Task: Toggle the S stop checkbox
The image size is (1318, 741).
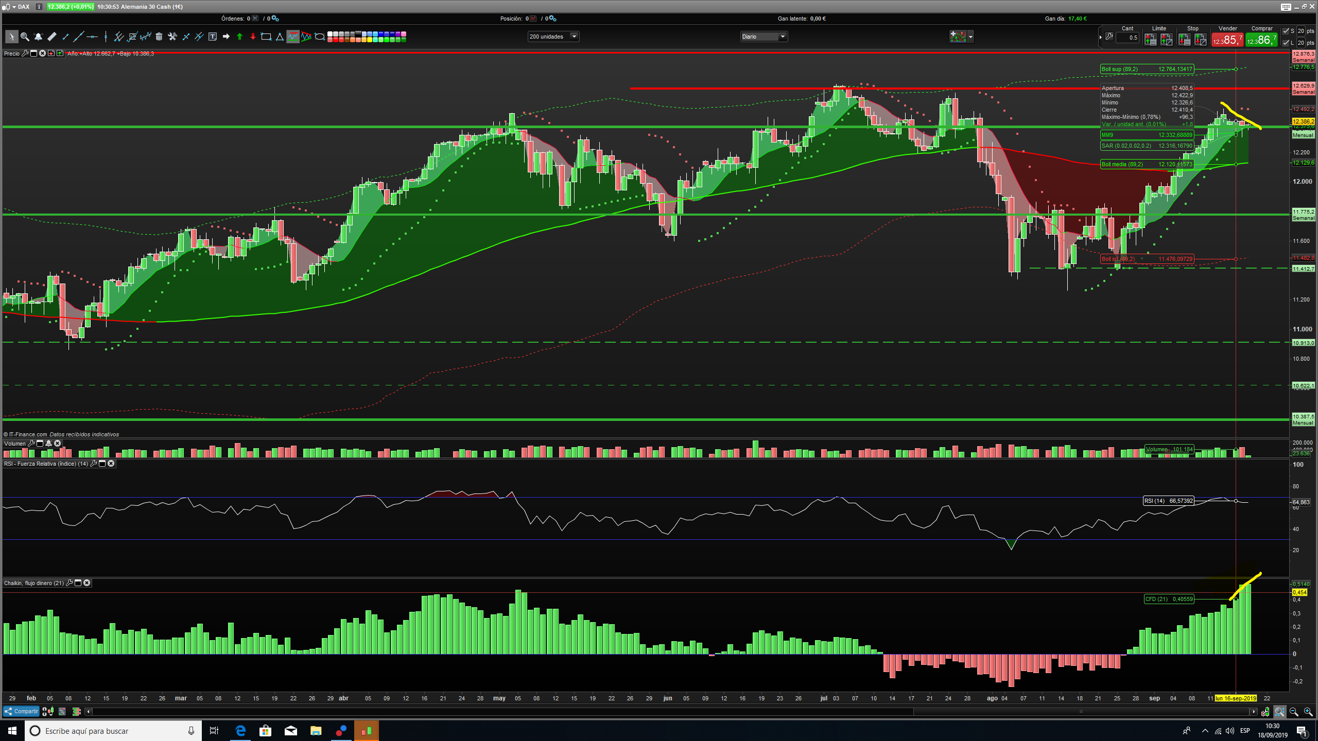Action: coord(1286,31)
